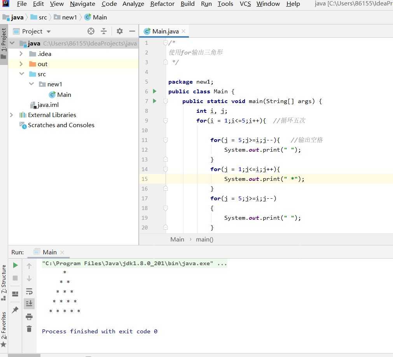The height and width of the screenshot is (357, 393).
Task: Select the Main class in project tree
Action: click(60, 94)
